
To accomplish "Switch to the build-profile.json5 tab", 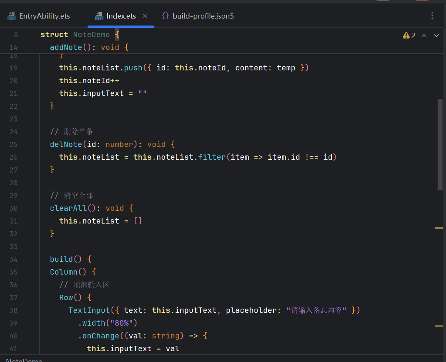I will tap(198, 16).
